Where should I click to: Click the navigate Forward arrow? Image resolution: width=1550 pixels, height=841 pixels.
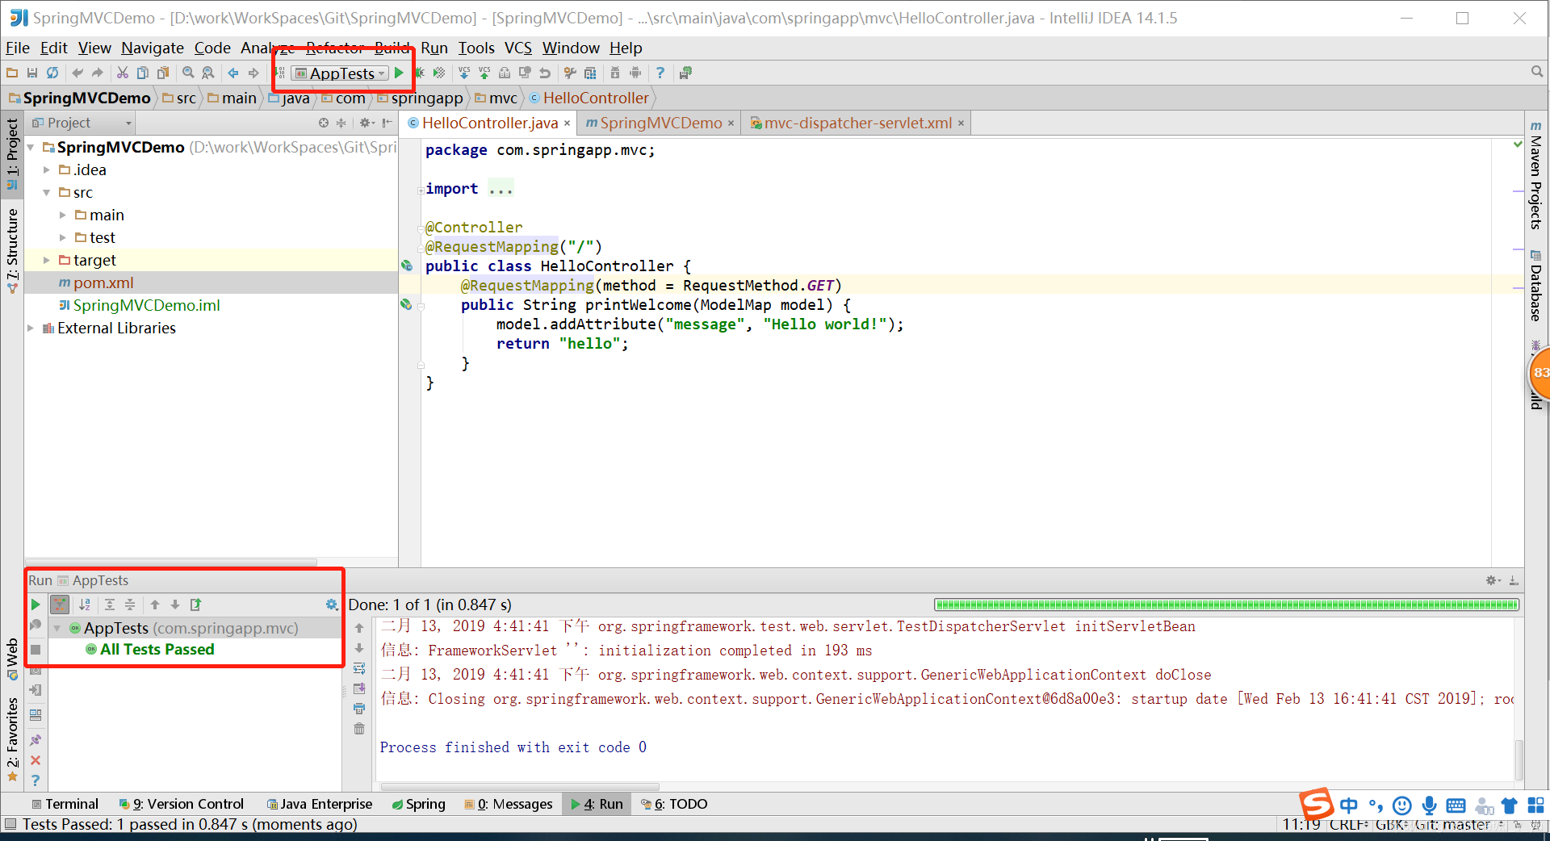[253, 73]
